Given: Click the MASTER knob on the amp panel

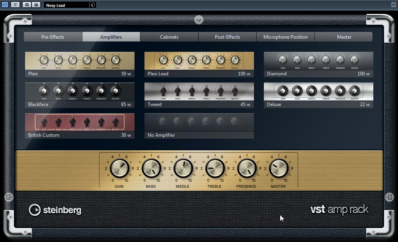Looking at the screenshot, I should [x=279, y=168].
